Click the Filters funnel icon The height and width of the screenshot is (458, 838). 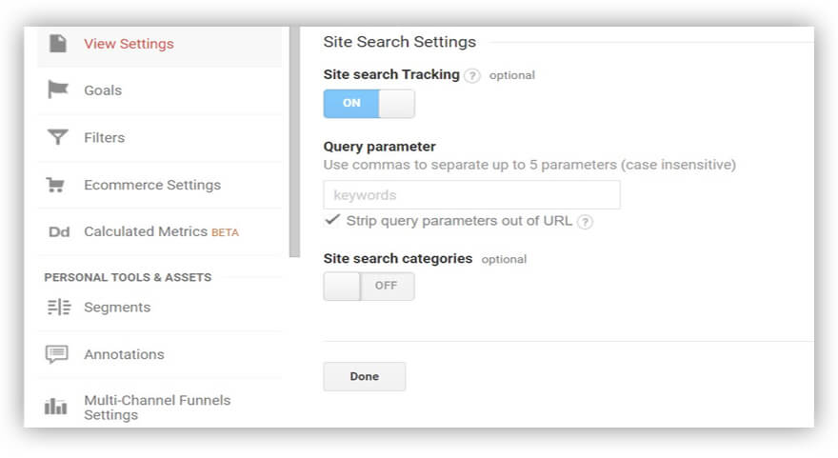58,138
